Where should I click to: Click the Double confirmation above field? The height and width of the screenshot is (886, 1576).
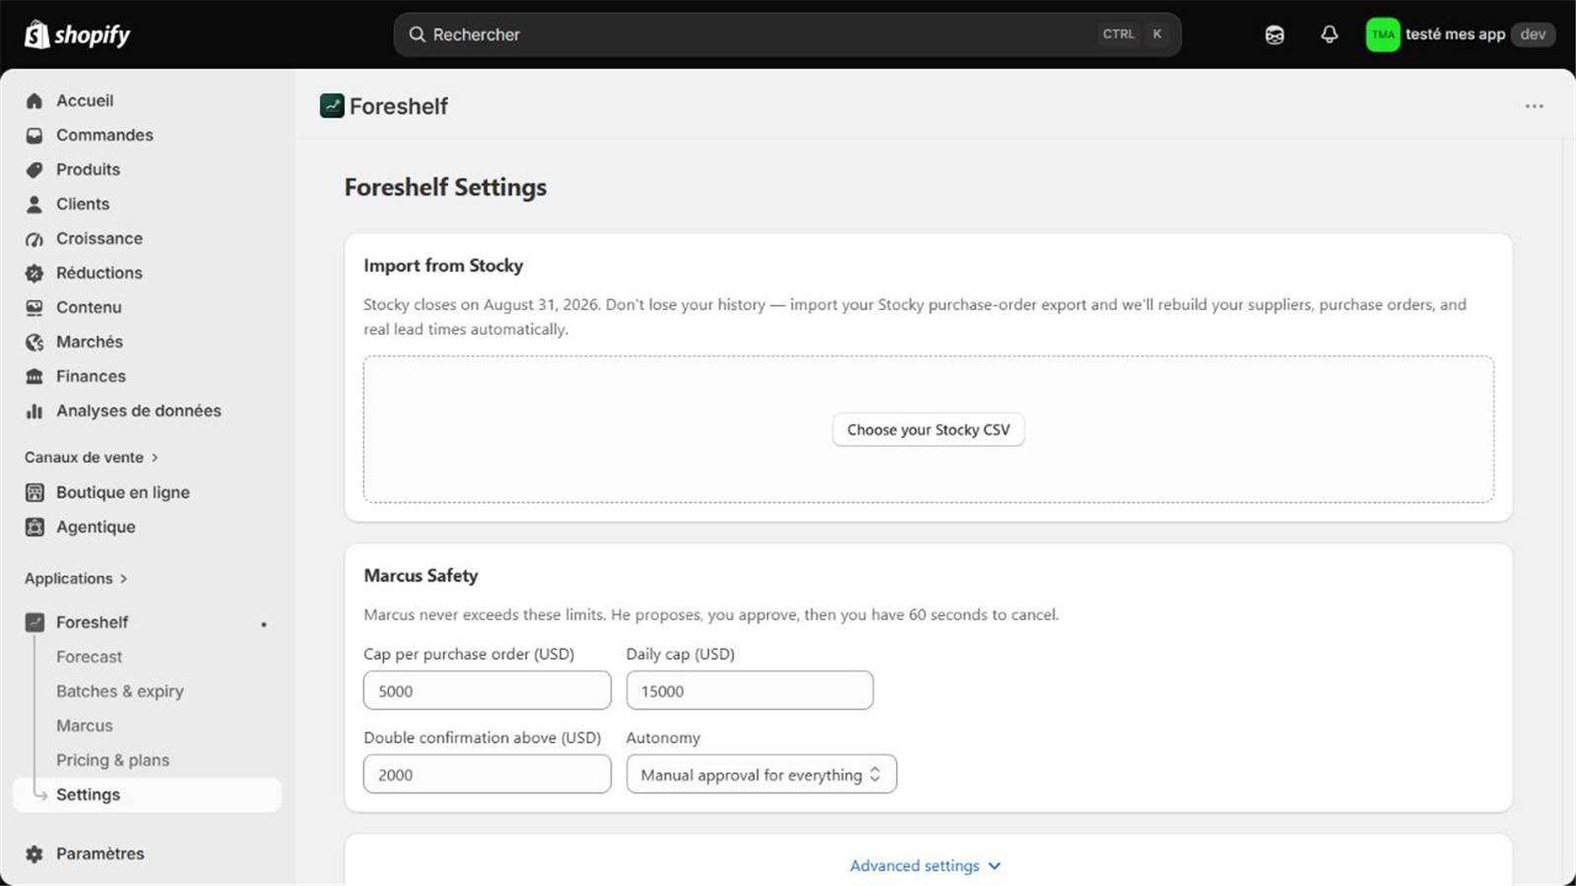pos(487,774)
